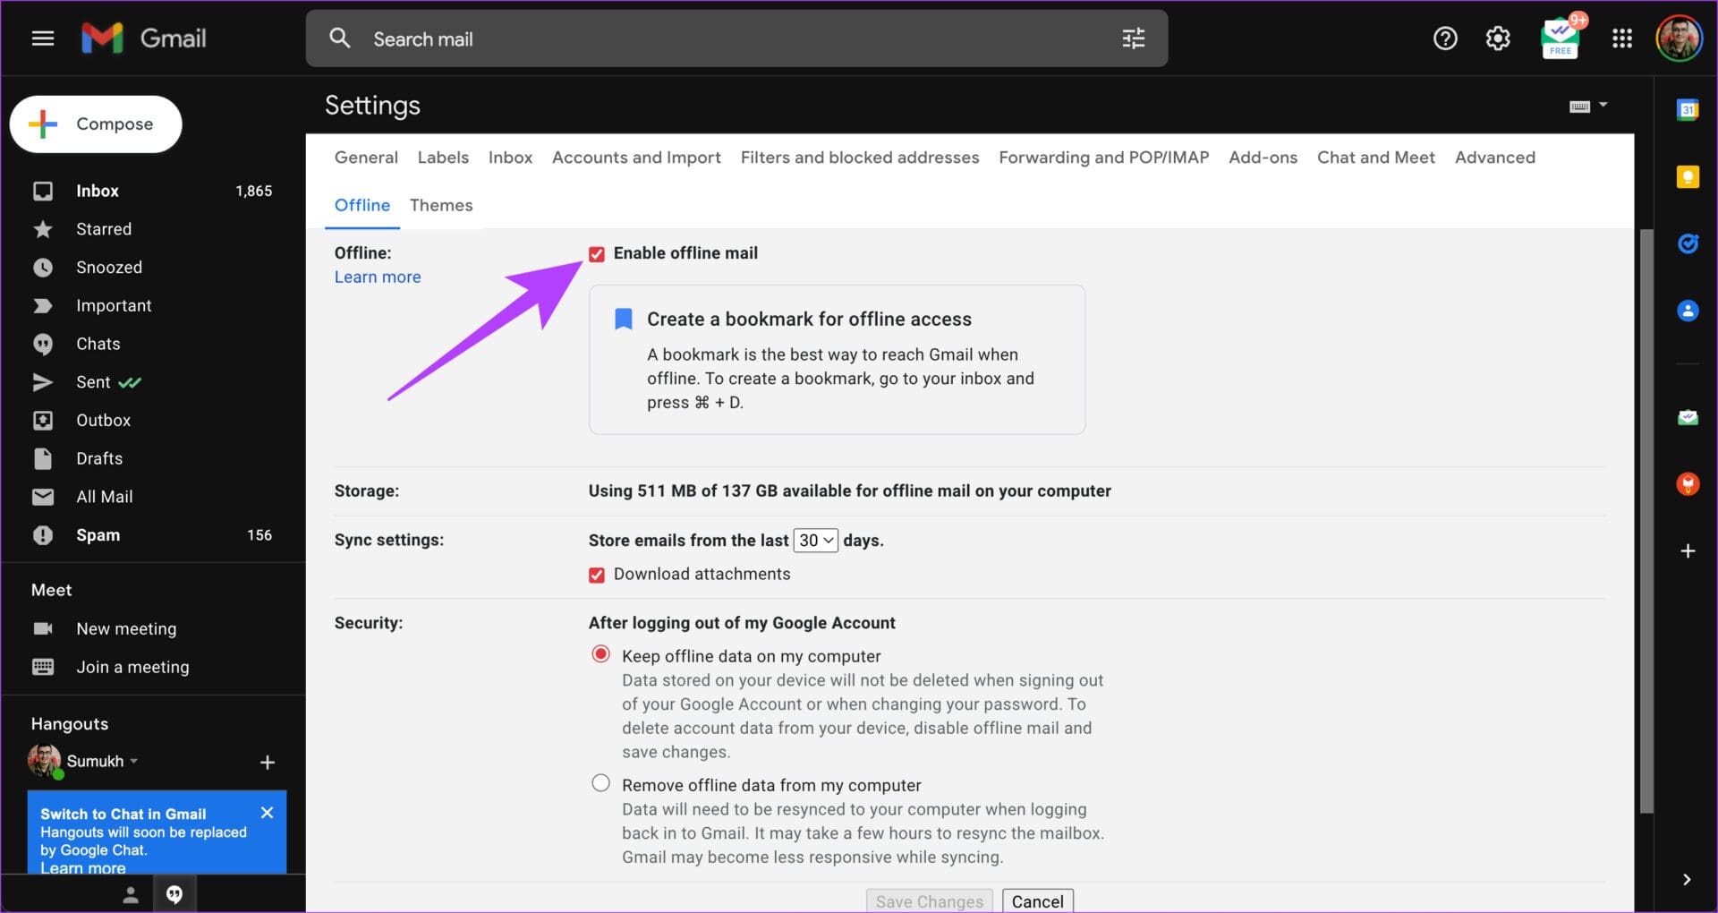
Task: Select Keep offline data on my computer
Action: pos(600,654)
